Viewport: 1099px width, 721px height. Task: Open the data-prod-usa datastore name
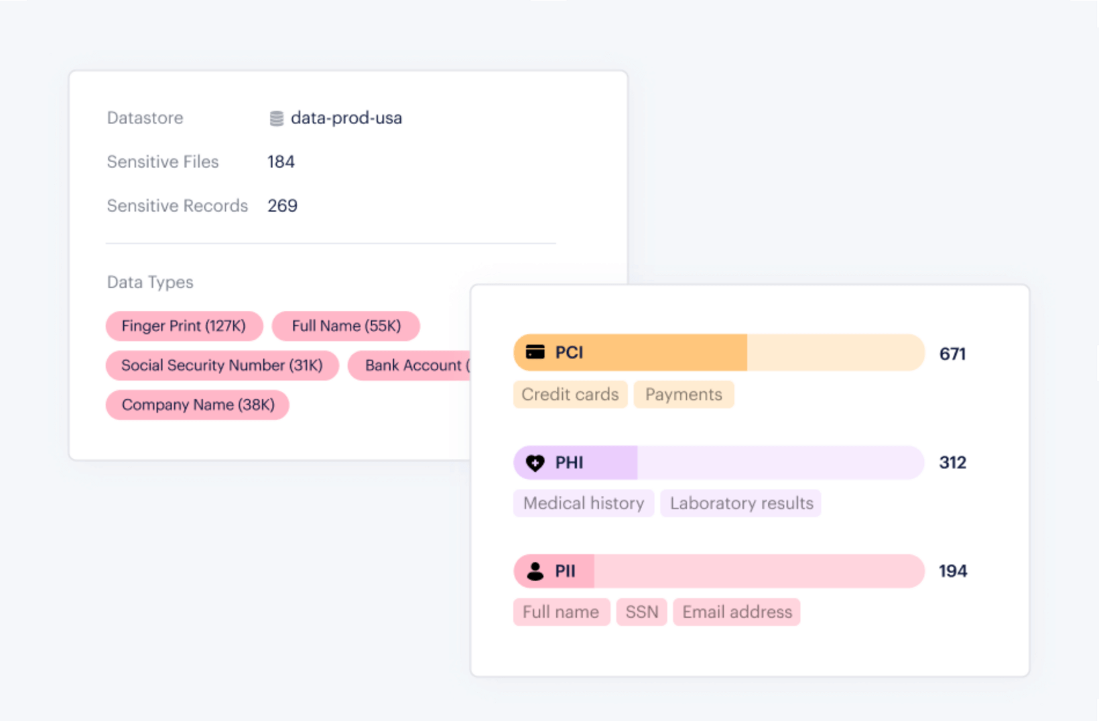346,119
